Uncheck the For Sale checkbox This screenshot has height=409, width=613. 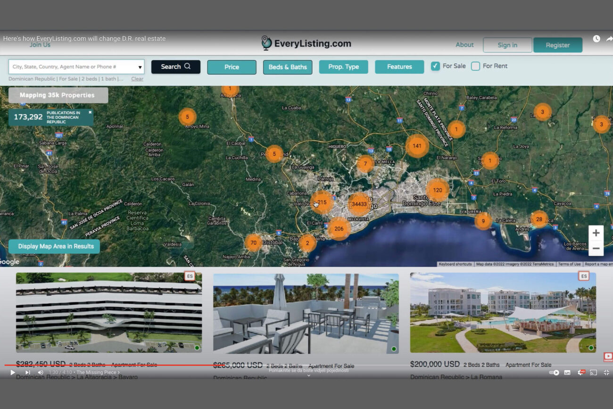coord(435,66)
